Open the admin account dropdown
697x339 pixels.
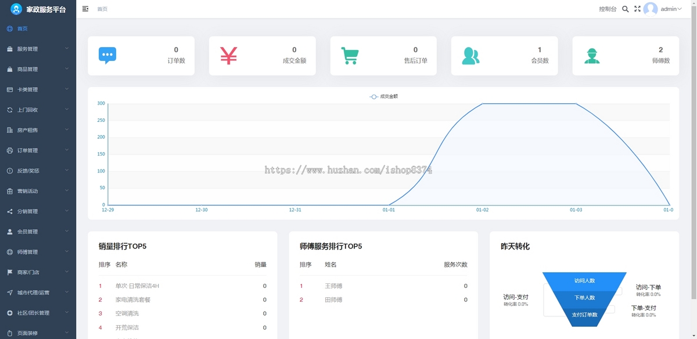click(x=671, y=9)
